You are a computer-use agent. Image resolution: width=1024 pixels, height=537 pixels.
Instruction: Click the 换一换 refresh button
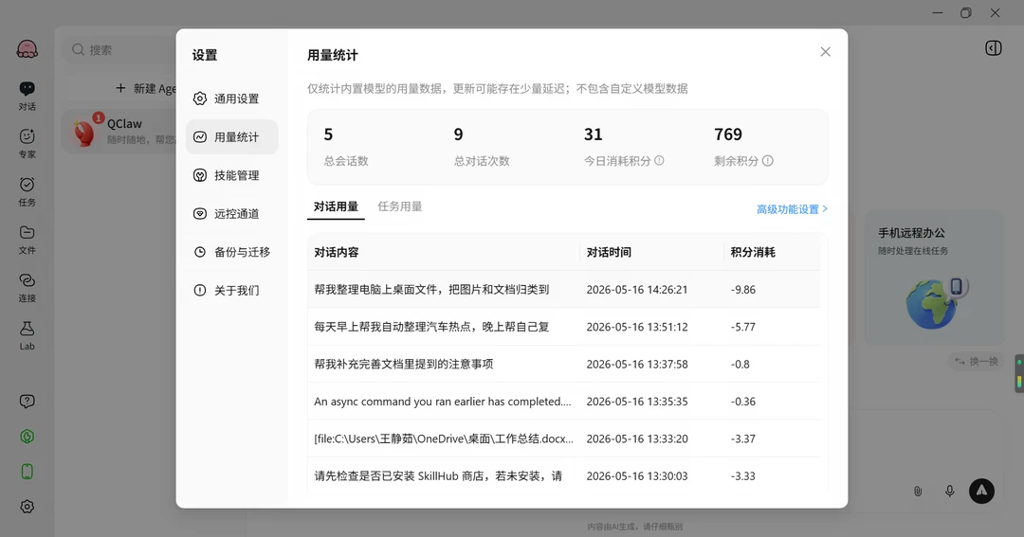coord(977,361)
